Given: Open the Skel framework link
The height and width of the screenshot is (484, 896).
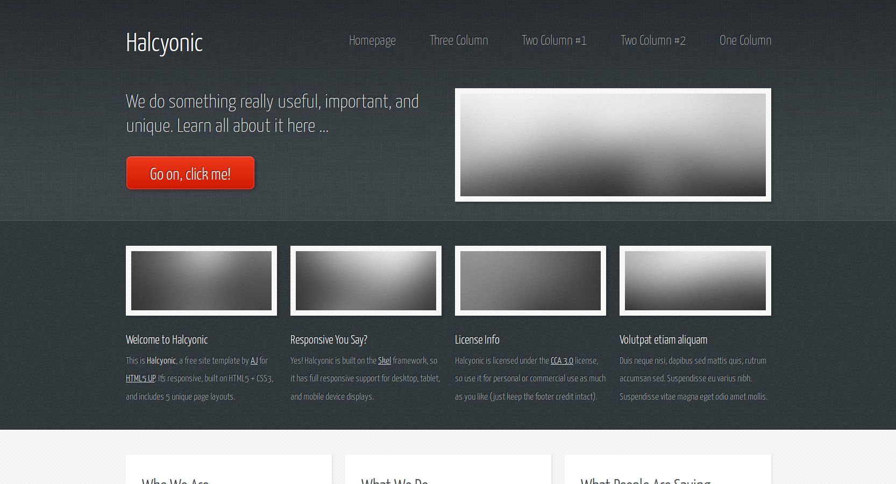Looking at the screenshot, I should [384, 361].
